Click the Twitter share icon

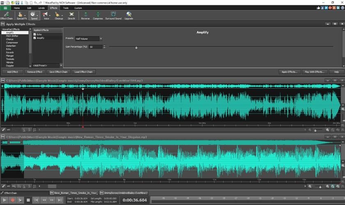coord(326,8)
